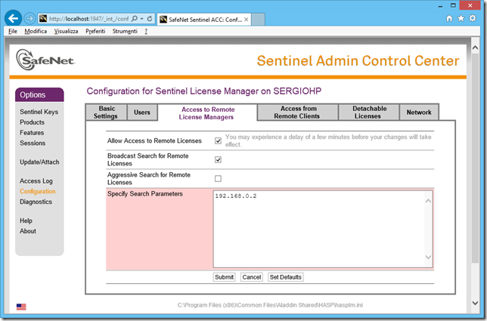Open the Visualizza menu
Viewport: 487px width, 321px height.
click(x=66, y=31)
